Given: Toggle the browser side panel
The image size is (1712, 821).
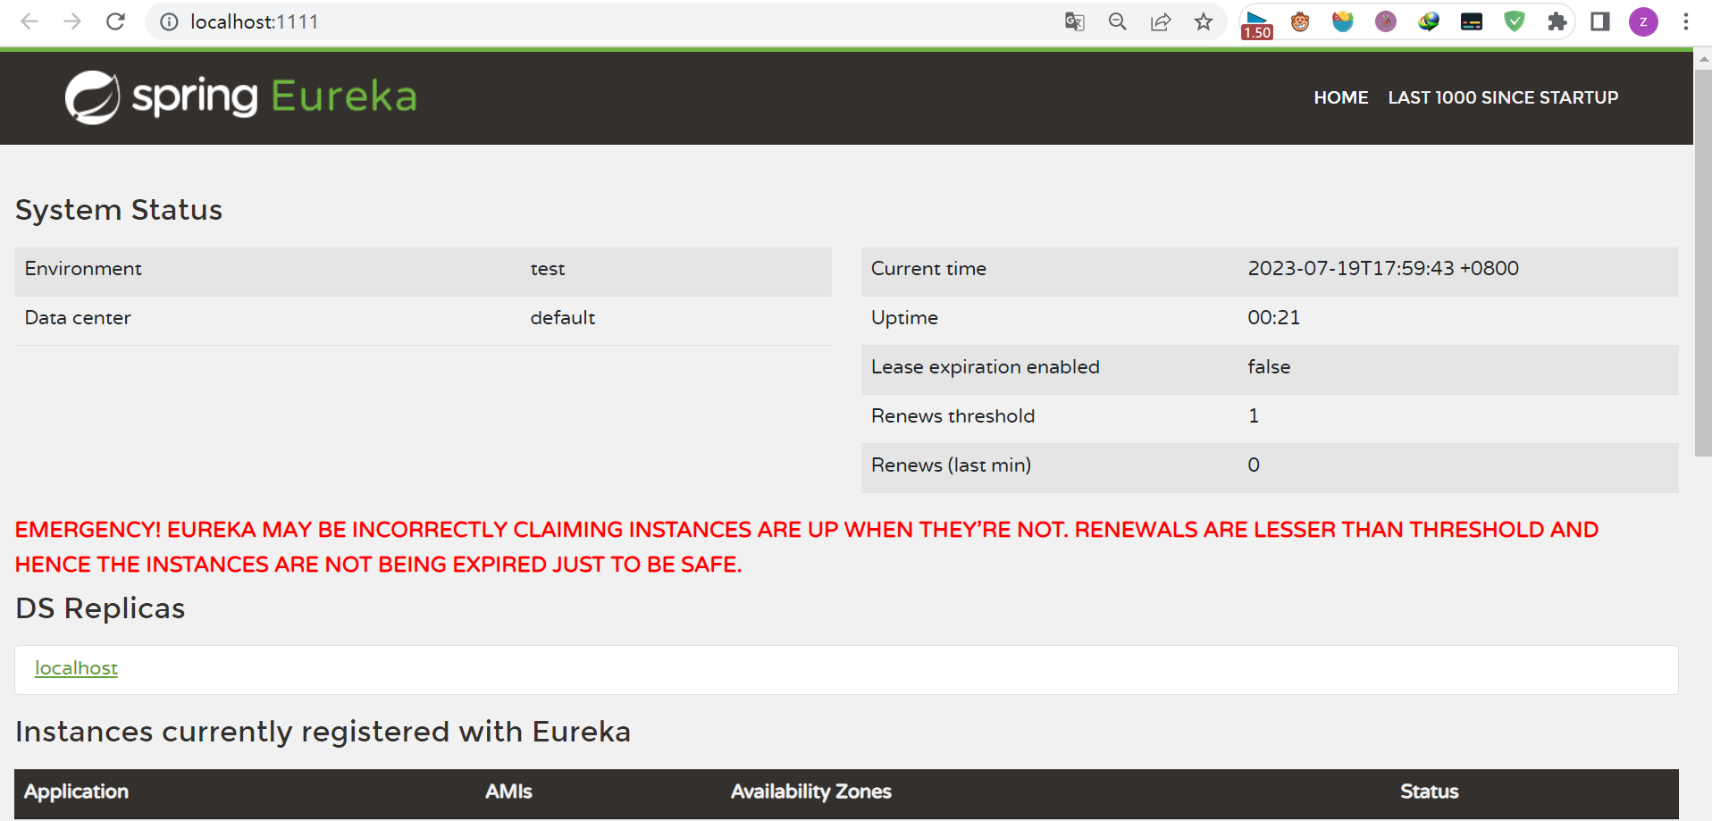Looking at the screenshot, I should coord(1600,21).
